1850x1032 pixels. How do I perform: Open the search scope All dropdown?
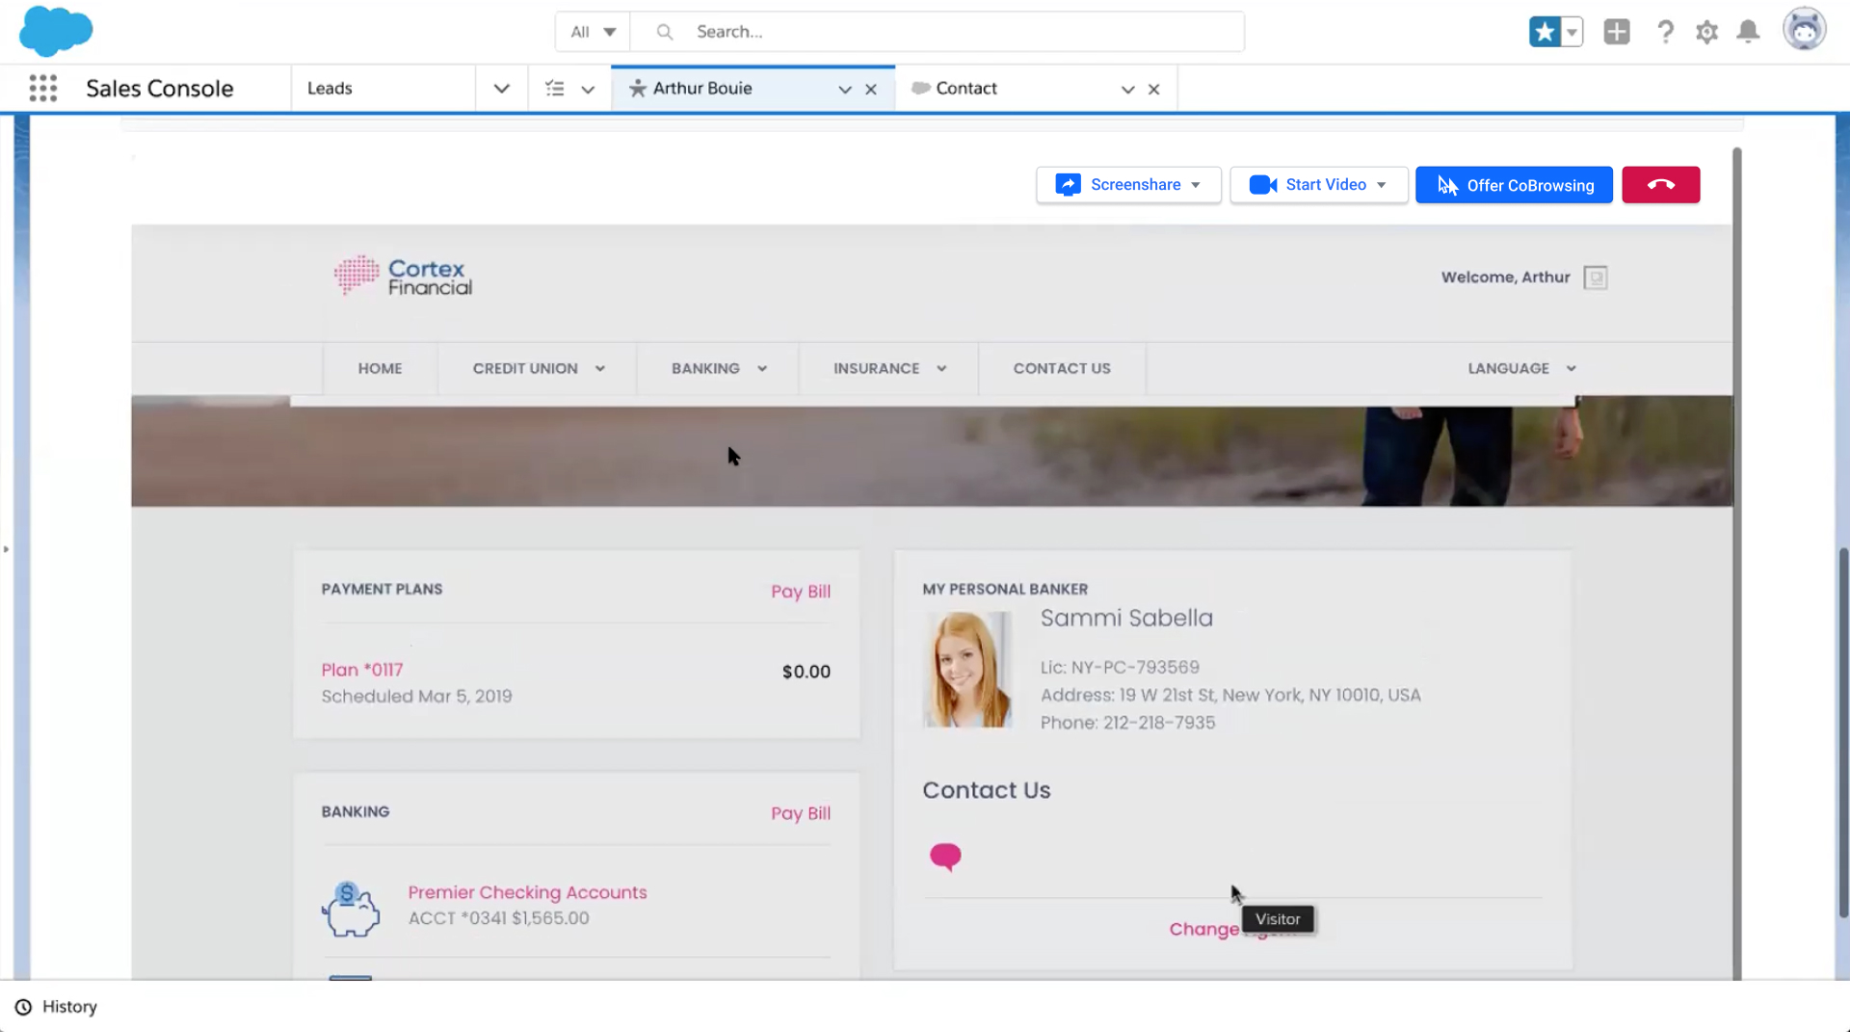[593, 32]
